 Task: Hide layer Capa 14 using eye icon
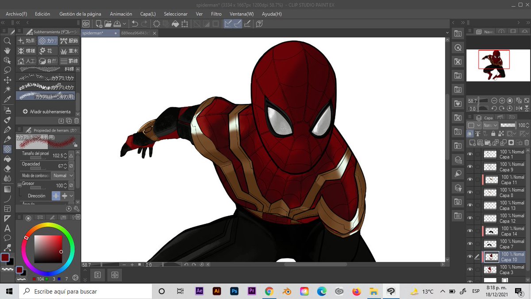point(470,231)
